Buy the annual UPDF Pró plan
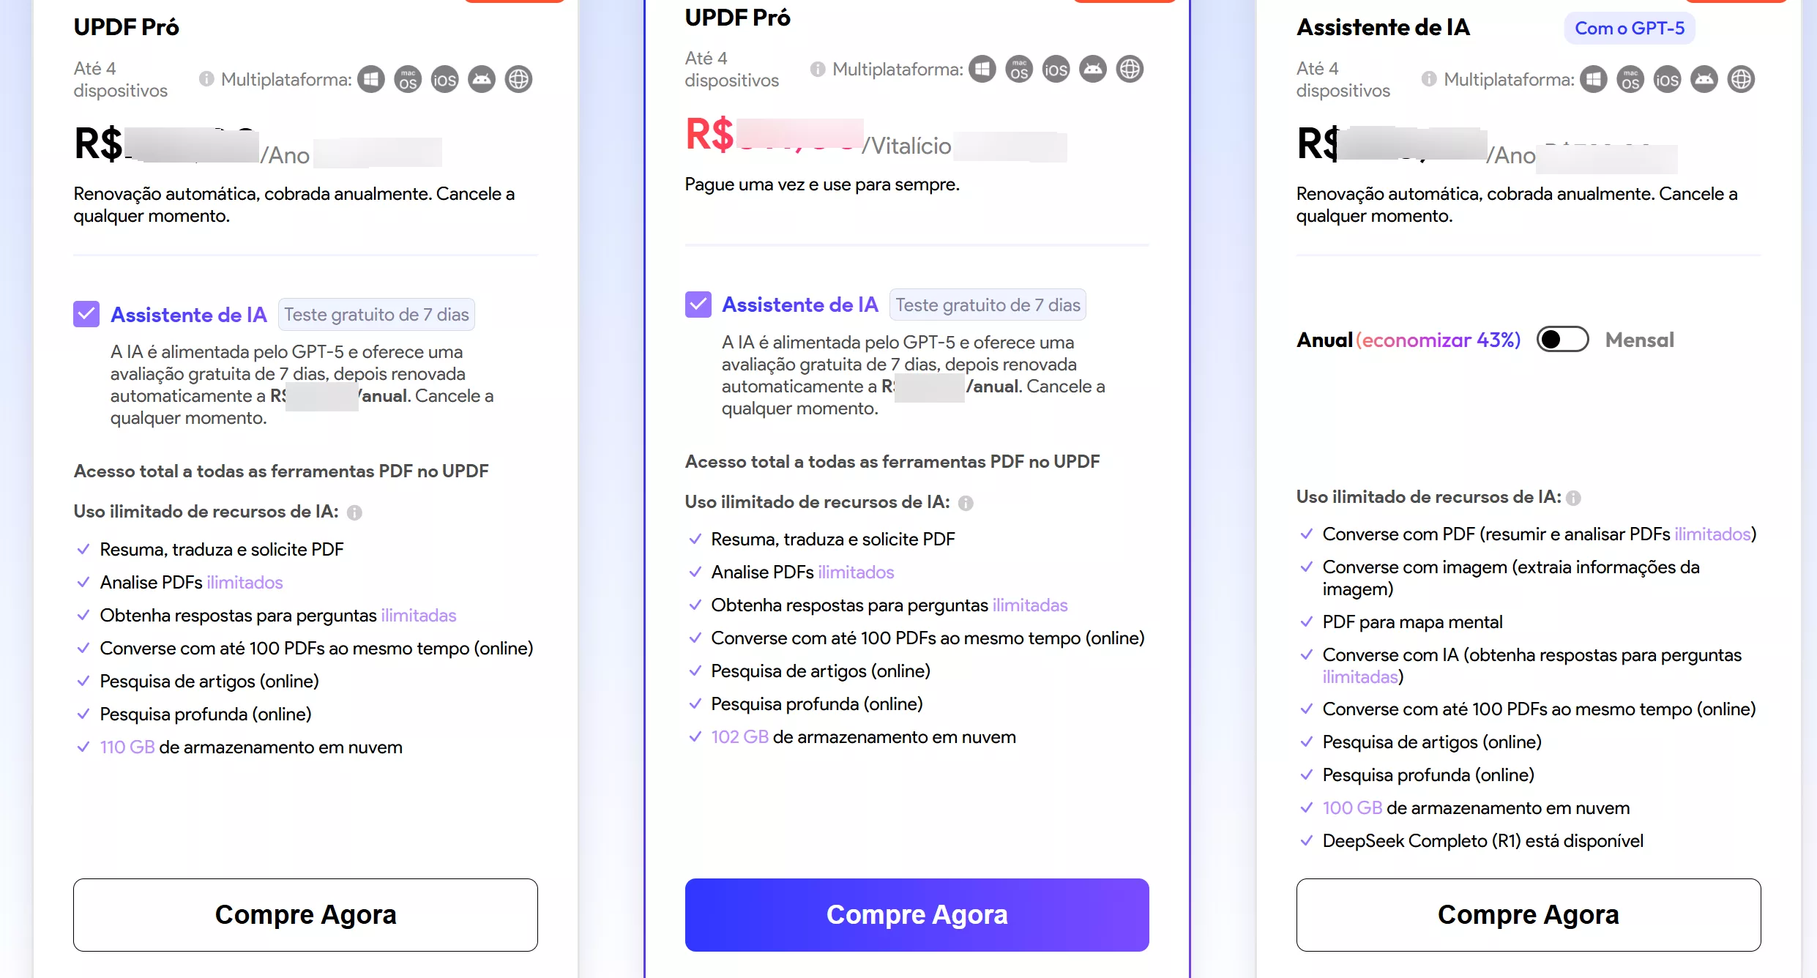Image resolution: width=1817 pixels, height=978 pixels. [305, 914]
